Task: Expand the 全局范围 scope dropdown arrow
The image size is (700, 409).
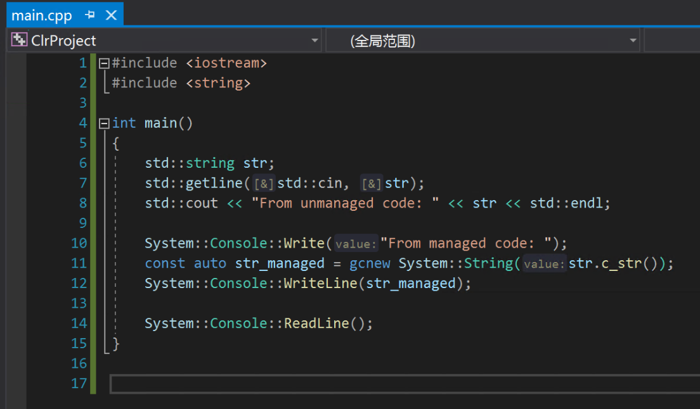Action: click(632, 41)
